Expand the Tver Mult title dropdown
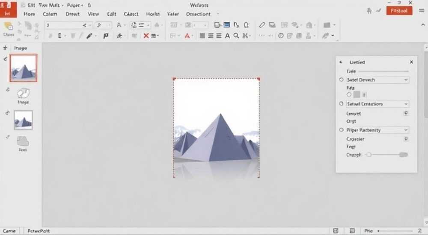The image size is (428, 235). (62, 6)
